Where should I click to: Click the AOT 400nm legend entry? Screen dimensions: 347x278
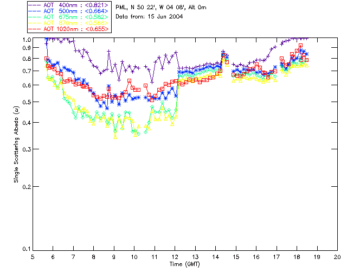click(68, 5)
